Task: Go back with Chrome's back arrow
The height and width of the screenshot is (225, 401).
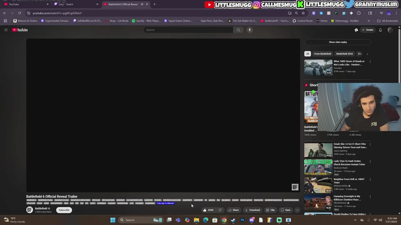Action: 4,13
